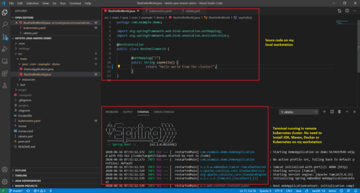The image size is (360, 193).
Task: Click the feedback icon in status bar
Action: pyautogui.click(x=348, y=191)
